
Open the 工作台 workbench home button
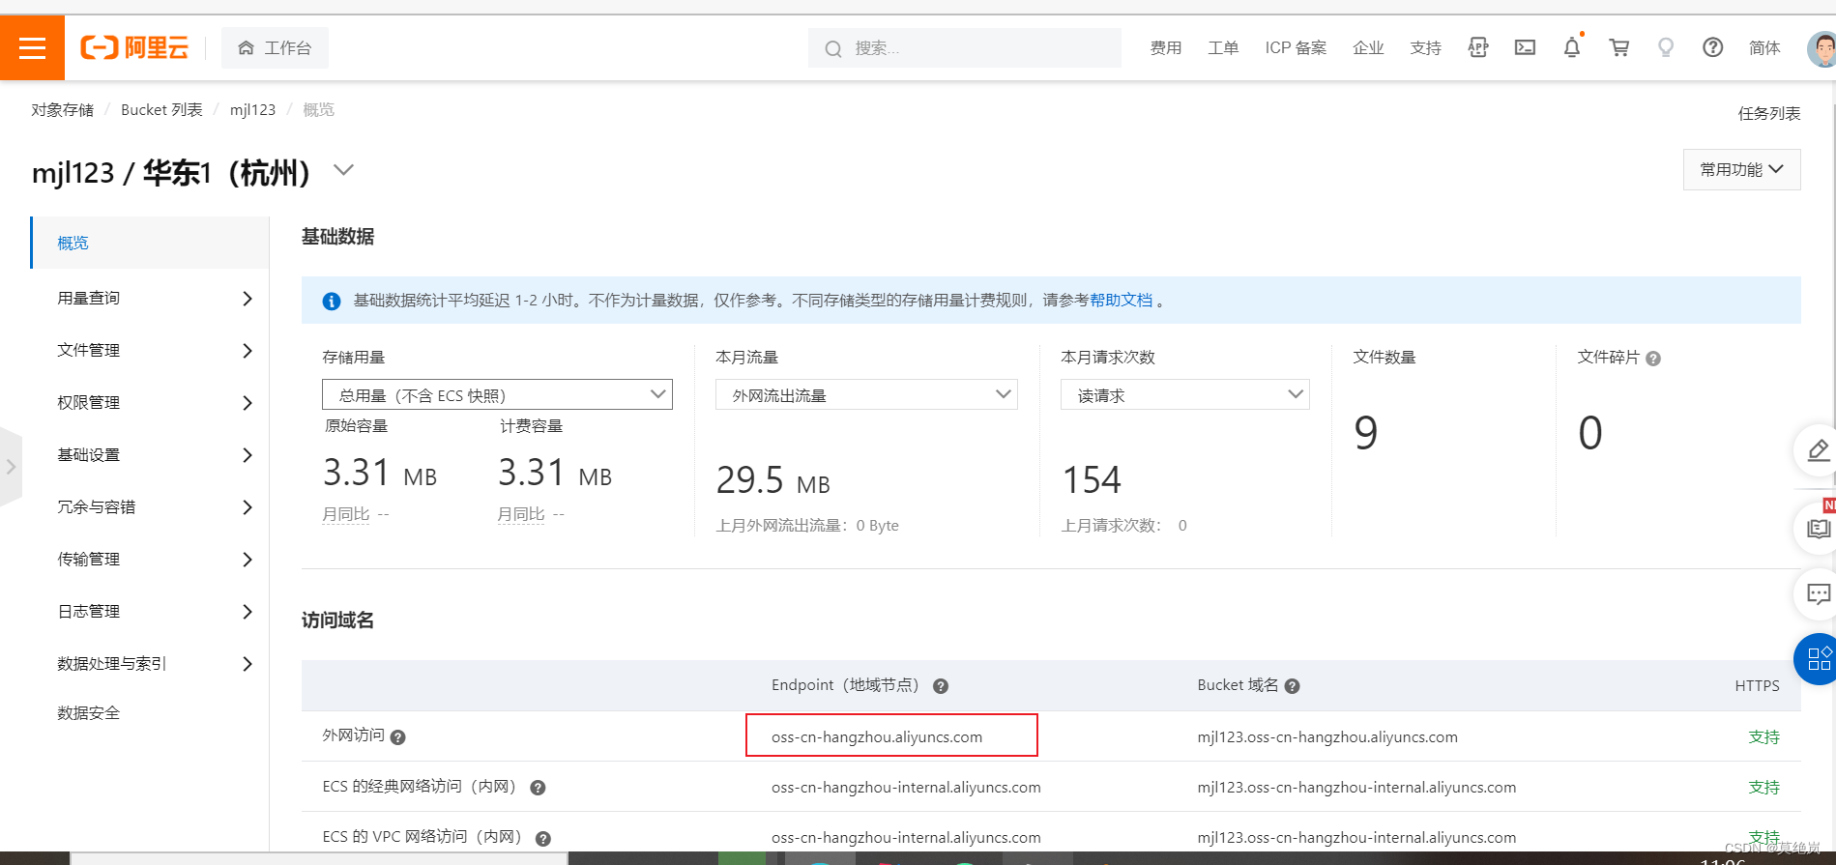[275, 48]
